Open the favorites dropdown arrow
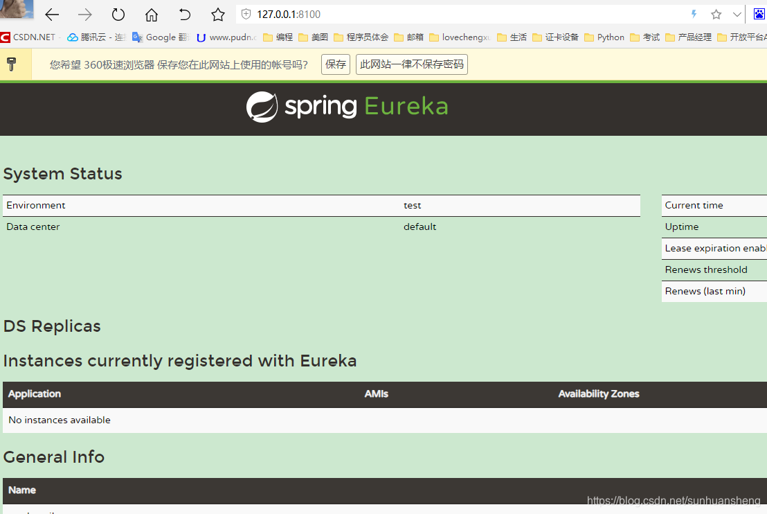The width and height of the screenshot is (767, 514). pyautogui.click(x=735, y=13)
